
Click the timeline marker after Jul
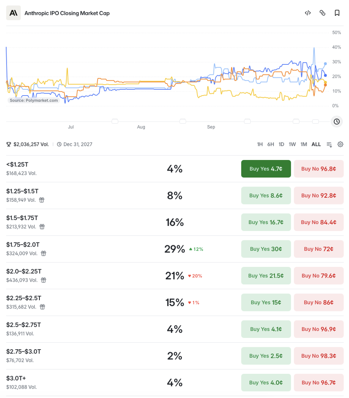[115, 121]
